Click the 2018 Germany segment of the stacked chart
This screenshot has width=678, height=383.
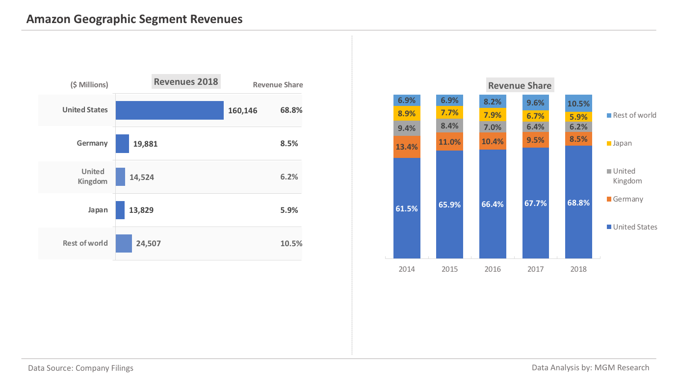pyautogui.click(x=578, y=139)
